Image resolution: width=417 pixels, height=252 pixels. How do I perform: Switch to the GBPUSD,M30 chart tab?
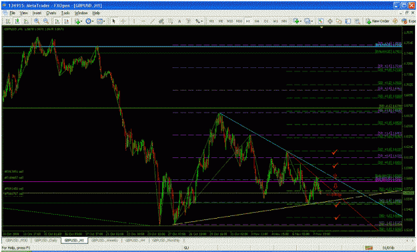(17, 241)
